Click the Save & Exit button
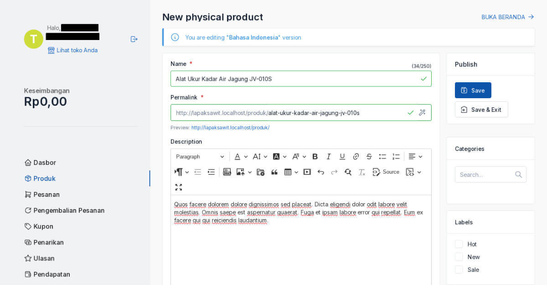The width and height of the screenshot is (547, 285). coord(481,110)
